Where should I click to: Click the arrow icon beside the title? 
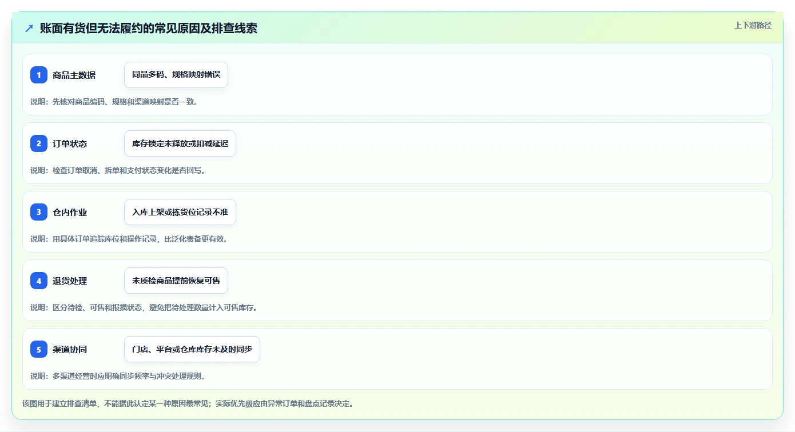[x=29, y=29]
